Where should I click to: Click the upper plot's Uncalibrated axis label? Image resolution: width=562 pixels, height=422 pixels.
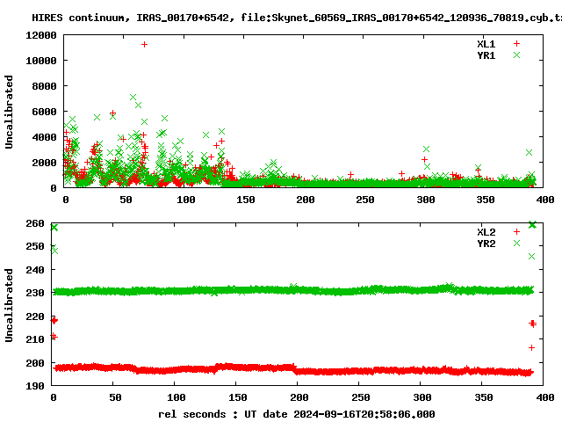[x=9, y=111]
